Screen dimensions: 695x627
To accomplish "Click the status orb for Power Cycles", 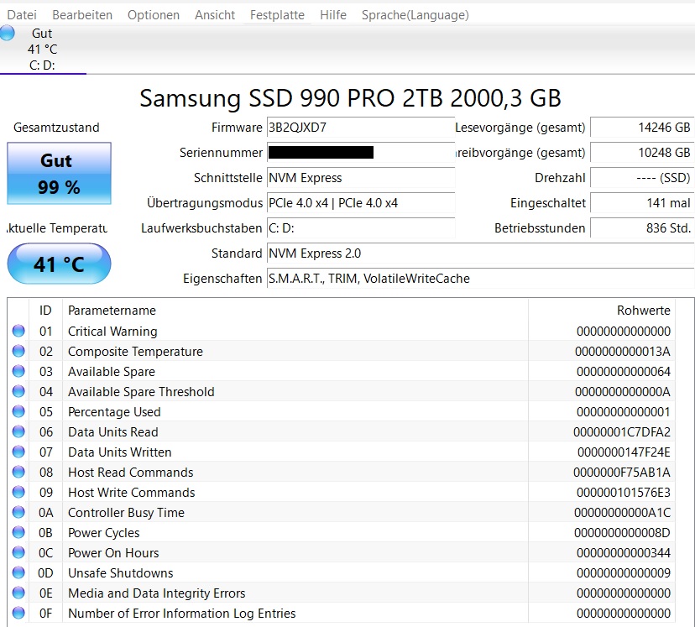I will 18,532.
